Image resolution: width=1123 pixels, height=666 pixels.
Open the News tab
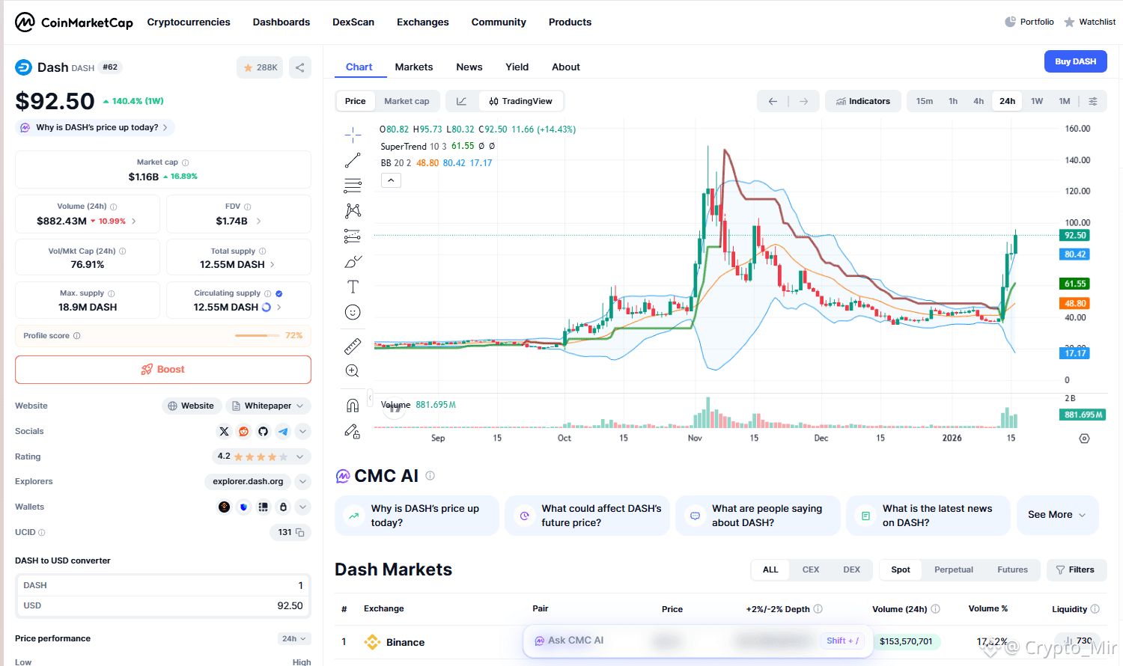[469, 67]
